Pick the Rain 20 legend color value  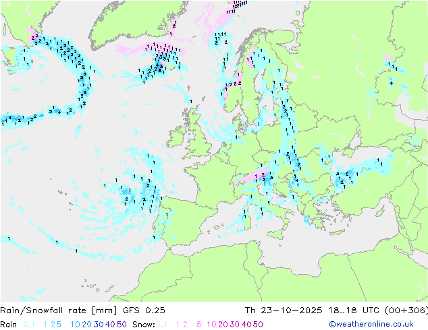tap(87, 325)
